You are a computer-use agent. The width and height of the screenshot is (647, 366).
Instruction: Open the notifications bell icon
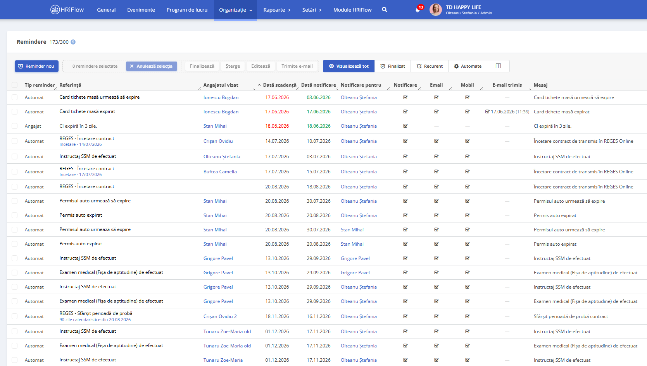418,10
